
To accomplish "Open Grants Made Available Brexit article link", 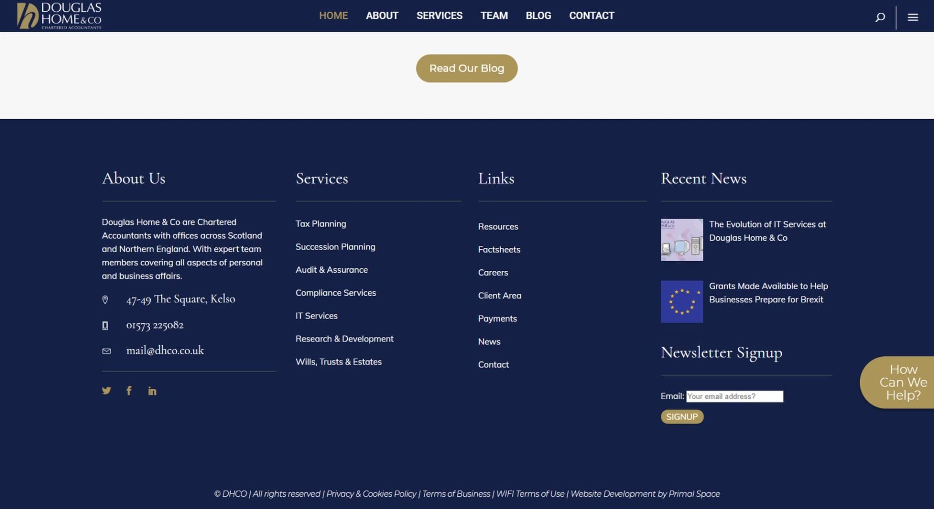I will point(768,293).
